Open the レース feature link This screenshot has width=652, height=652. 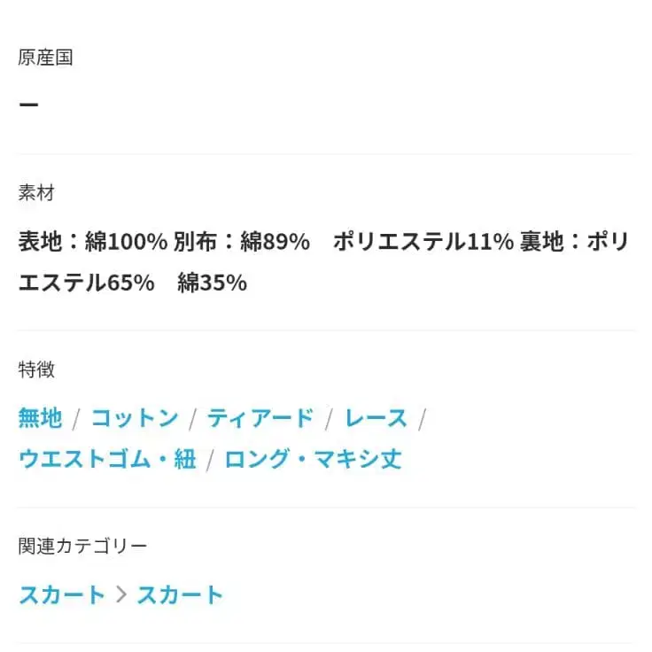coord(376,417)
